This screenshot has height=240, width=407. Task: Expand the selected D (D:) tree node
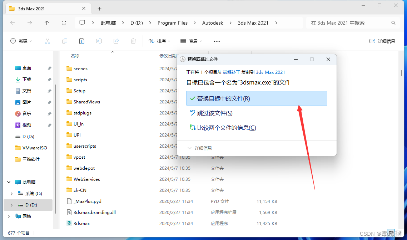click(x=12, y=205)
